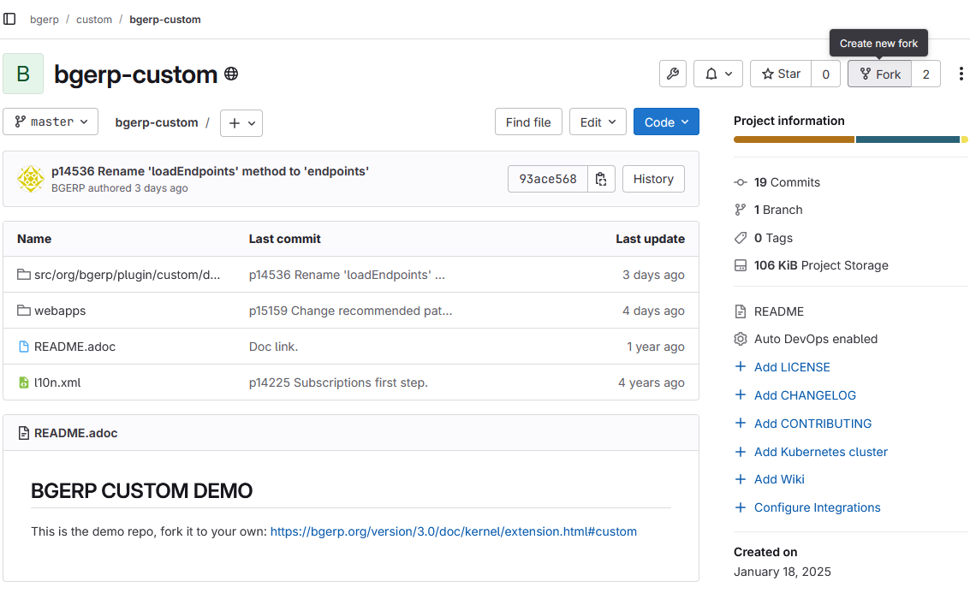Copy the commit SHA 93ace568 to clipboard

click(x=601, y=179)
